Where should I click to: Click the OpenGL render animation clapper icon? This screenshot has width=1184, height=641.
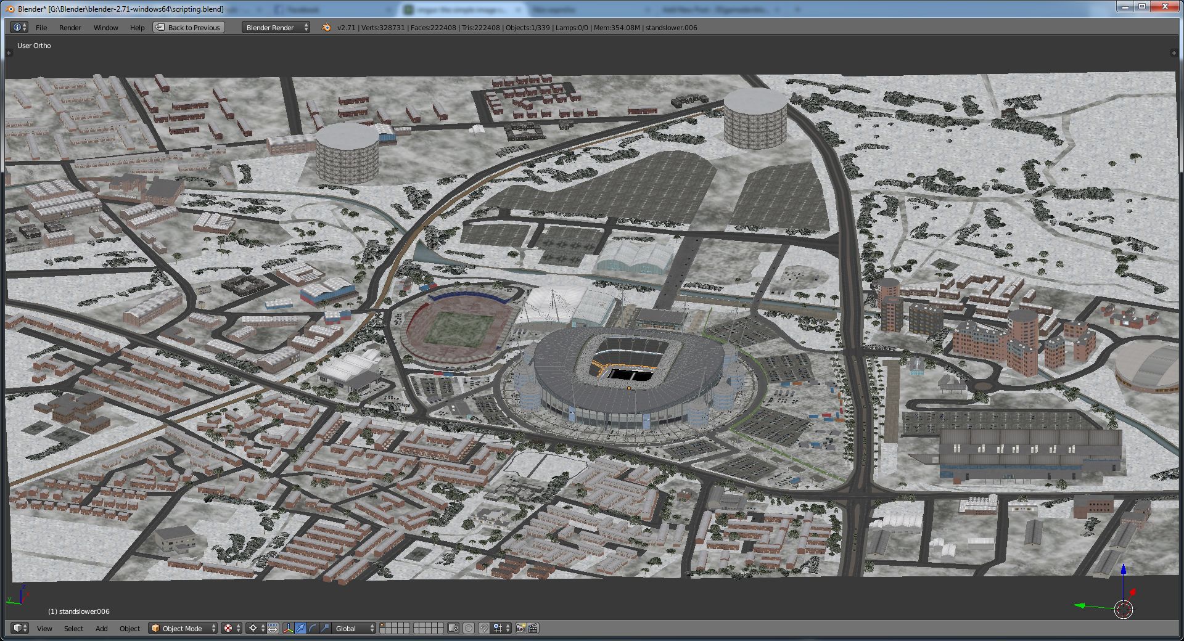pos(533,628)
